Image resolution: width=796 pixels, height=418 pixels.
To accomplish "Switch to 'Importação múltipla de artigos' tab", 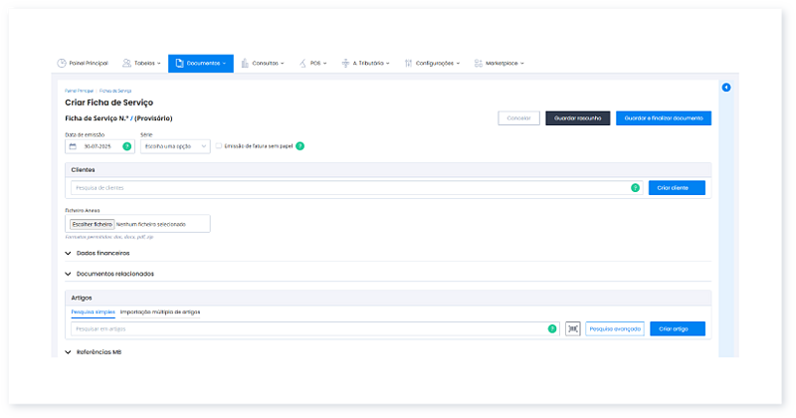I will [160, 312].
